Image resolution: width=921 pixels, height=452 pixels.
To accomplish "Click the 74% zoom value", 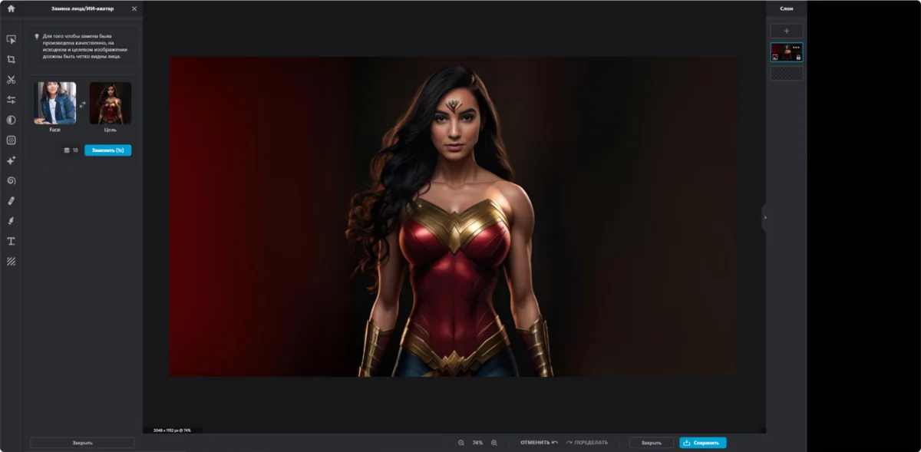I will pyautogui.click(x=477, y=443).
